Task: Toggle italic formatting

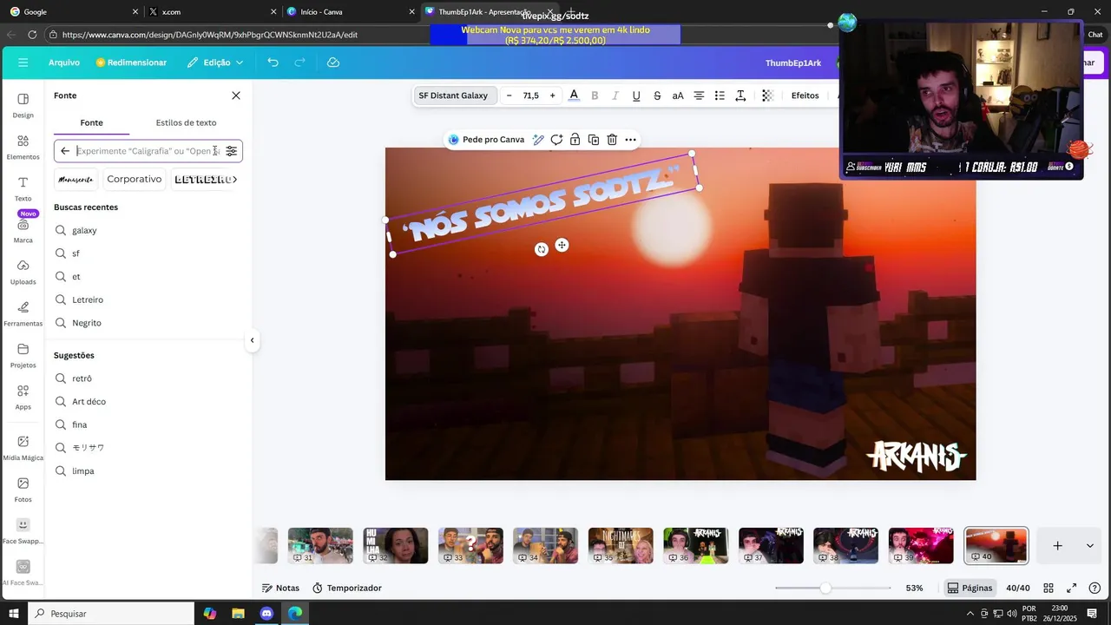Action: [x=615, y=95]
